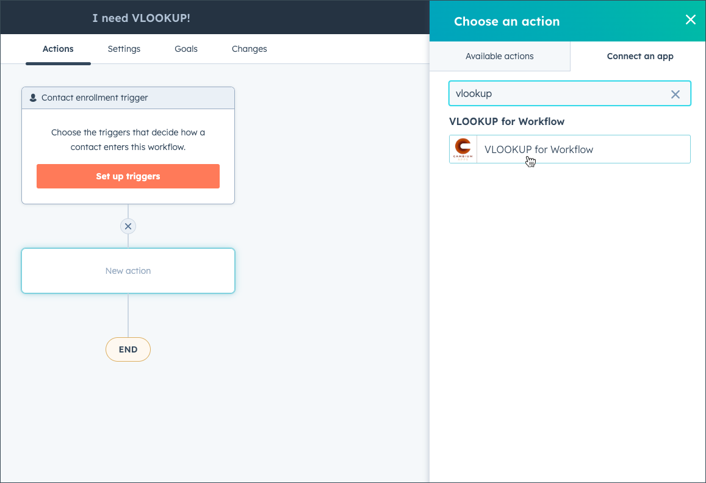Remove the step with the circled X
706x483 pixels.
point(128,226)
